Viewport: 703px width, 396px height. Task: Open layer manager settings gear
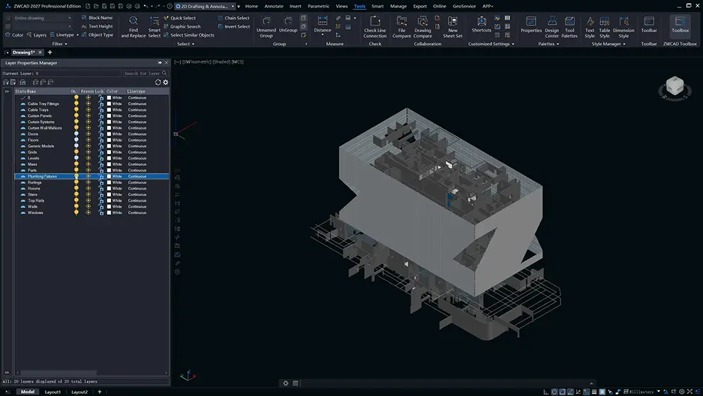[165, 82]
